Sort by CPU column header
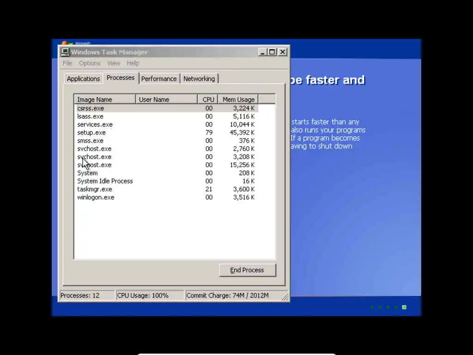 (208, 99)
